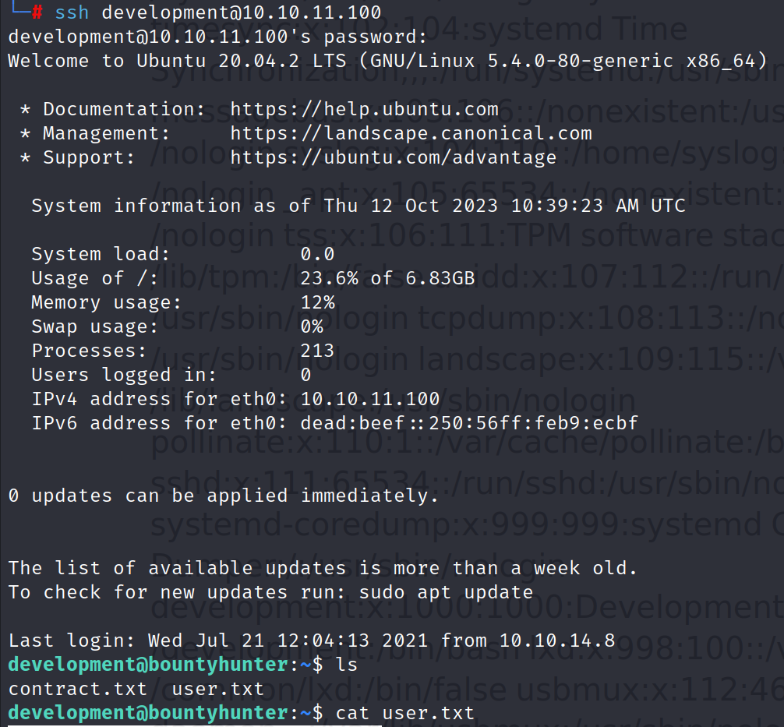Open the help.ubuntu.com documentation link
The height and width of the screenshot is (727, 784).
(364, 109)
